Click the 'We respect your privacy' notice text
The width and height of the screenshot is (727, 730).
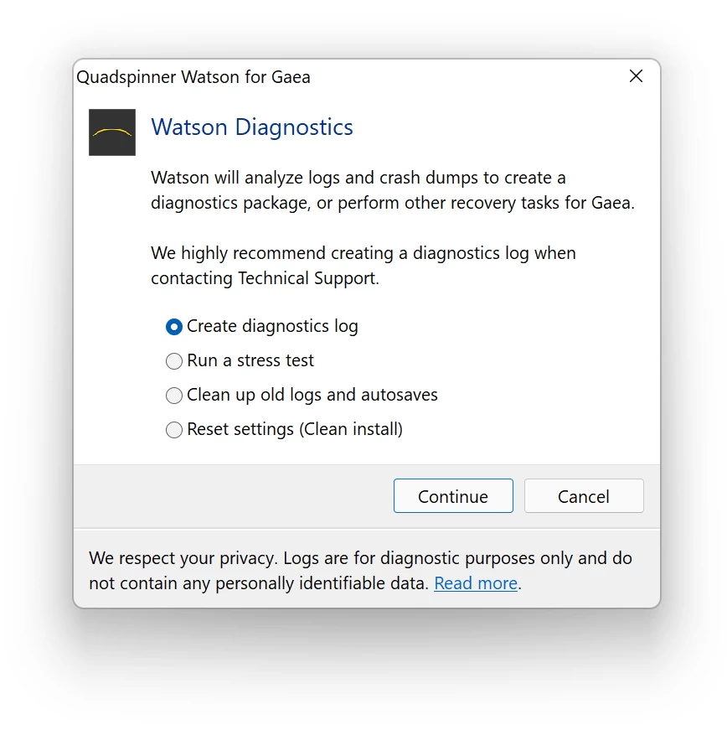click(360, 570)
